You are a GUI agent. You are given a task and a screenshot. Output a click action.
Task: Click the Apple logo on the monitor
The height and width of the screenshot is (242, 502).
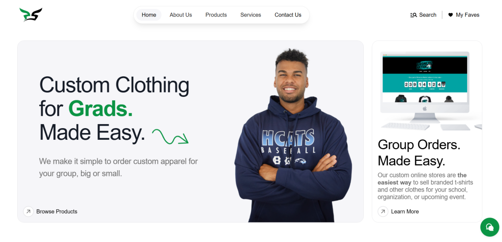(x=425, y=109)
